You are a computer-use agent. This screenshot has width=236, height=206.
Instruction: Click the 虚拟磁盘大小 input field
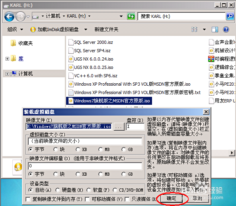(x=85, y=141)
